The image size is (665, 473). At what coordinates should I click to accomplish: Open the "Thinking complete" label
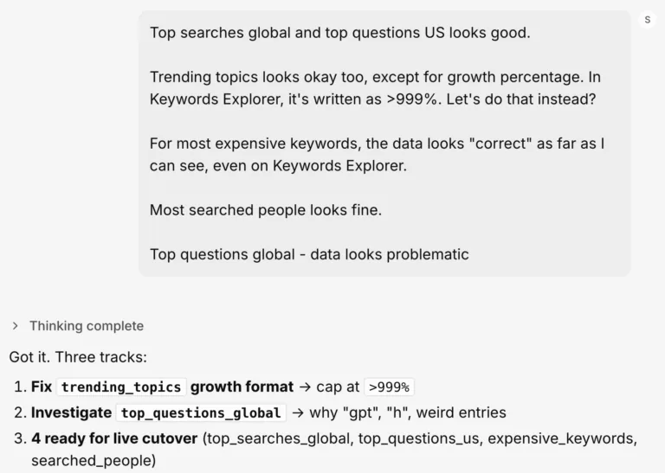pyautogui.click(x=87, y=326)
